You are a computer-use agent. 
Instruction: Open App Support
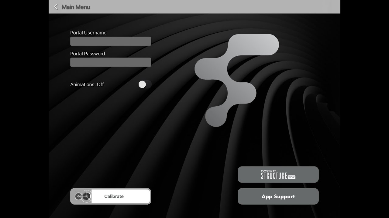pyautogui.click(x=278, y=196)
